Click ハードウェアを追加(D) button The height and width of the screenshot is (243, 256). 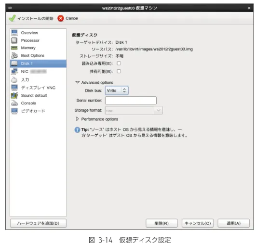[x=38, y=223]
